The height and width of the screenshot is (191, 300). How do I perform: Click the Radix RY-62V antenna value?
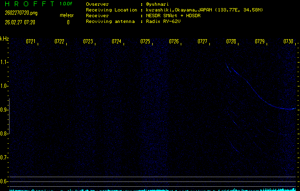[163, 21]
